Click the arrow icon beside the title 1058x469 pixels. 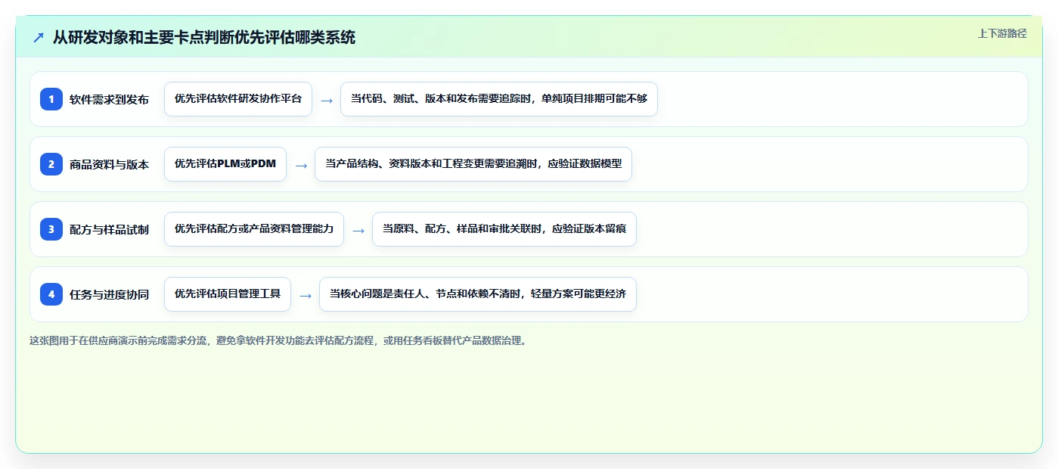39,37
